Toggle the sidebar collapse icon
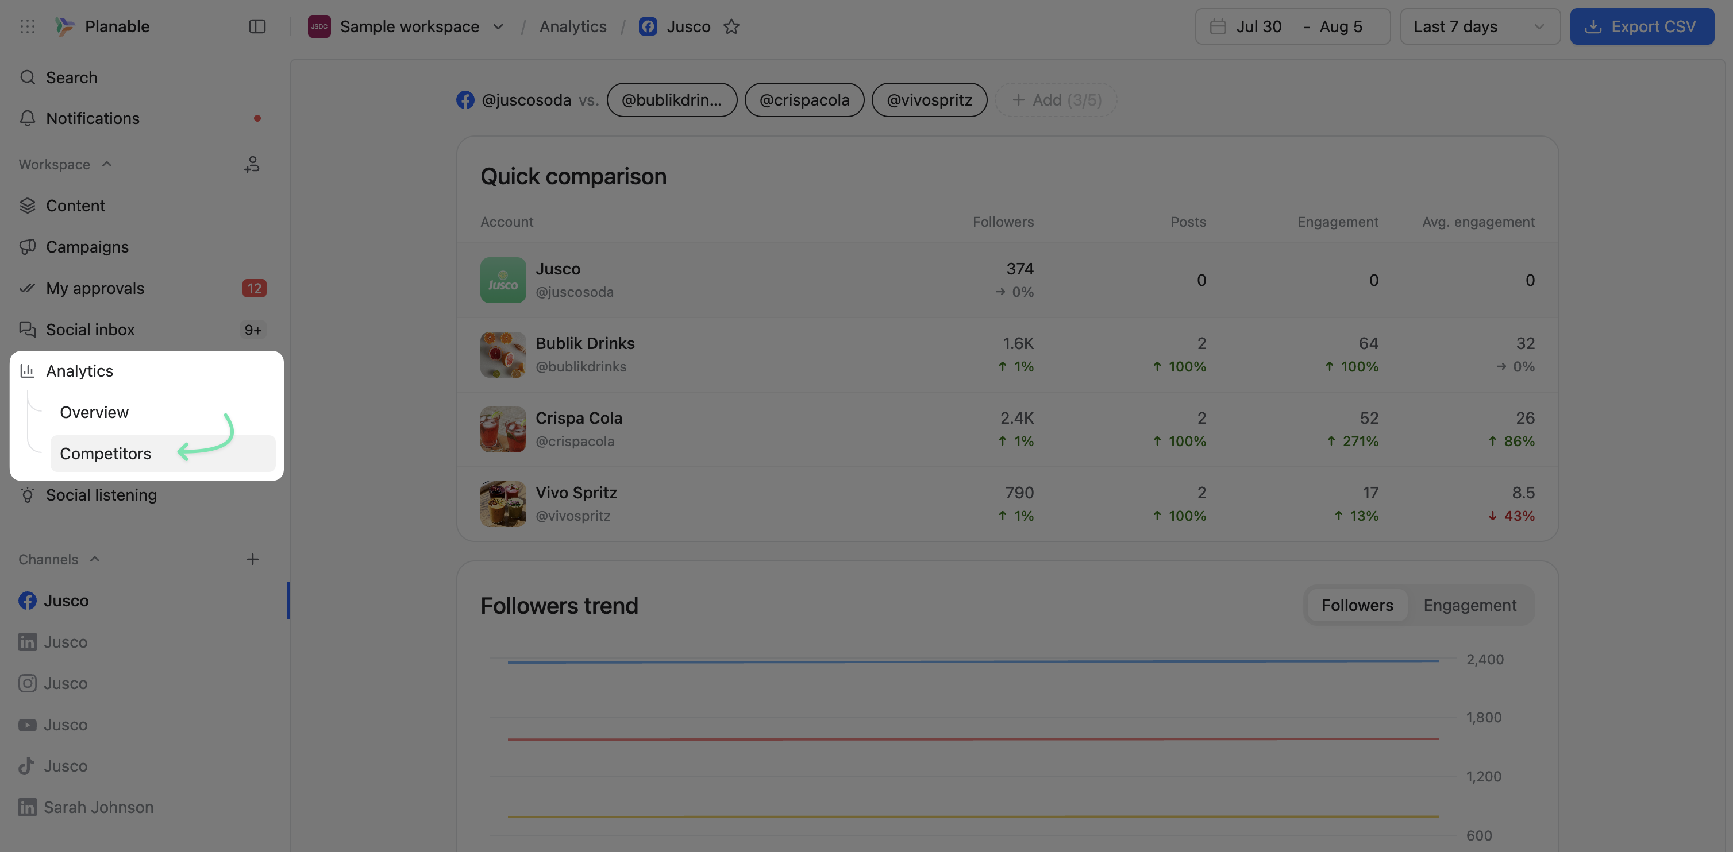This screenshot has width=1733, height=852. pos(257,26)
